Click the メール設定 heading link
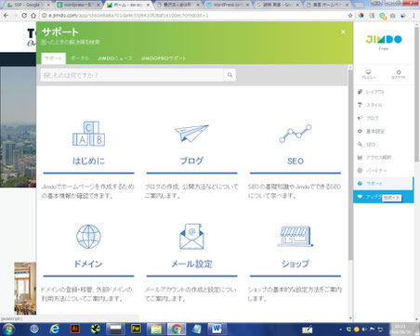This screenshot has height=336, width=420. click(191, 264)
